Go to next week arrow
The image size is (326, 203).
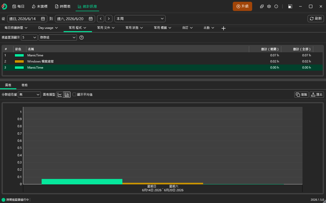[x=109, y=19]
